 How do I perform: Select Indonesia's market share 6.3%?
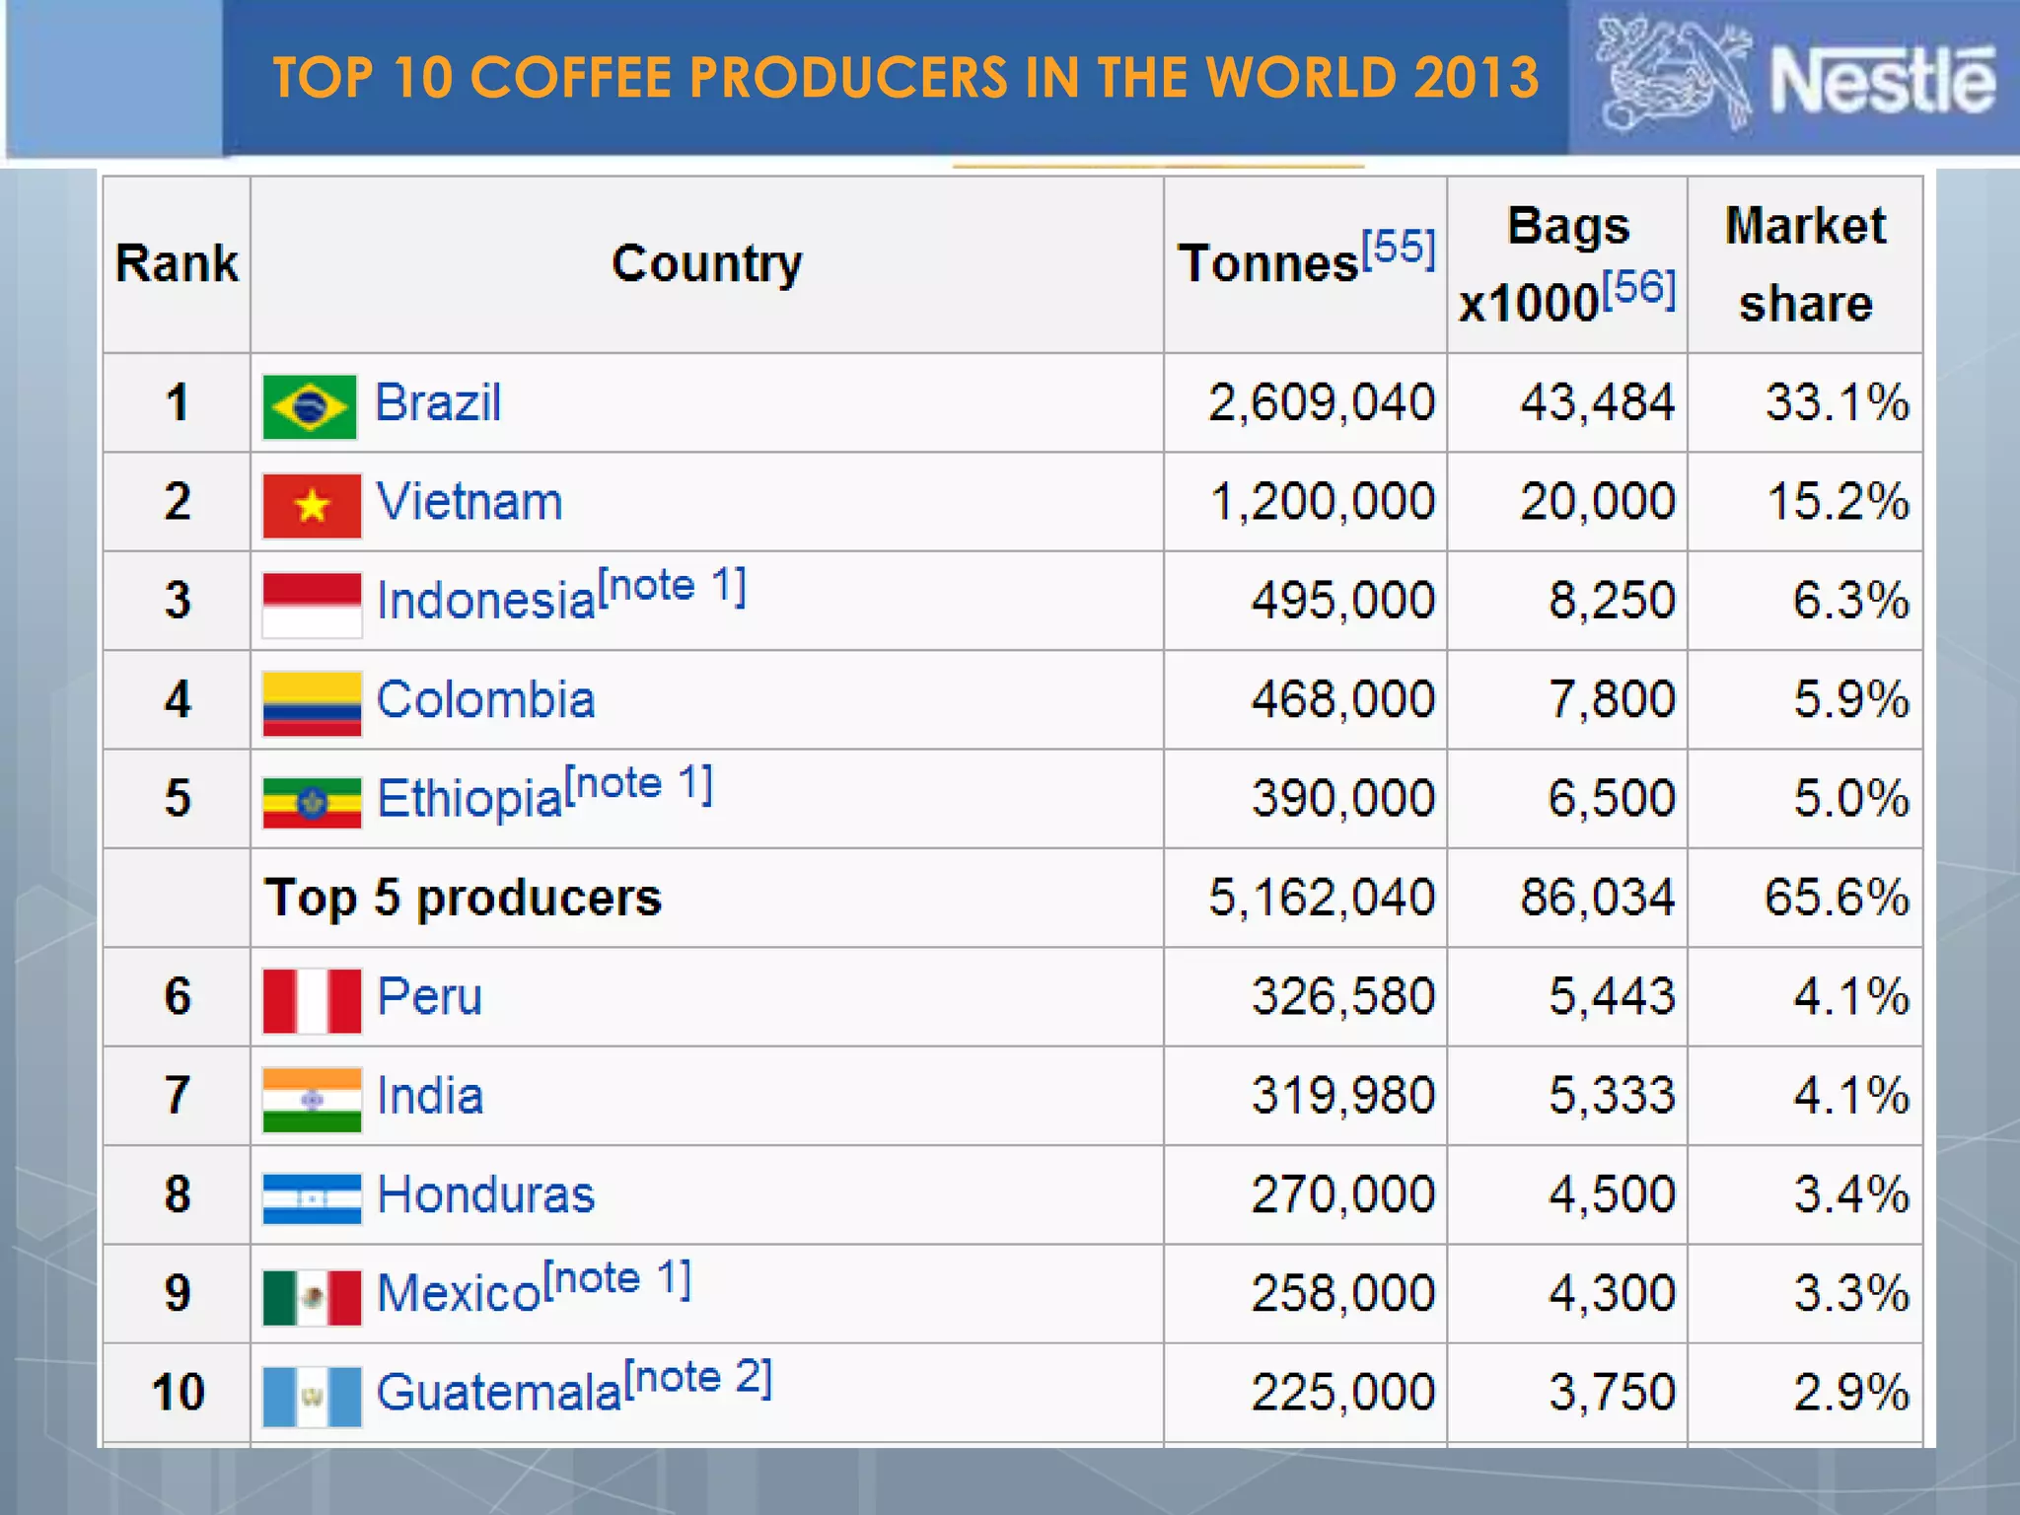[x=1851, y=600]
